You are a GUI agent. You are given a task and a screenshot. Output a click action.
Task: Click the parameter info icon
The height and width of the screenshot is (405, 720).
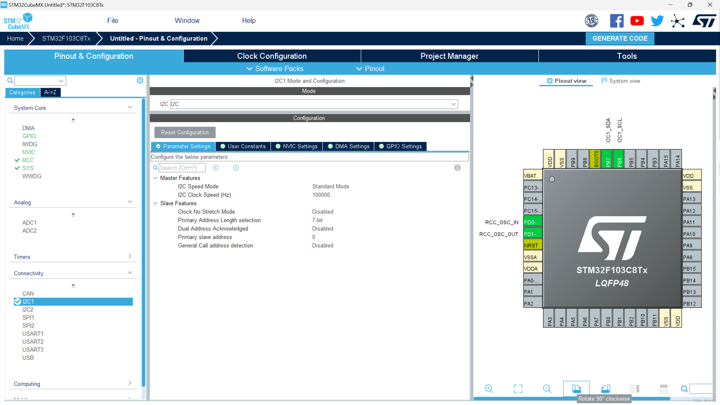457,168
